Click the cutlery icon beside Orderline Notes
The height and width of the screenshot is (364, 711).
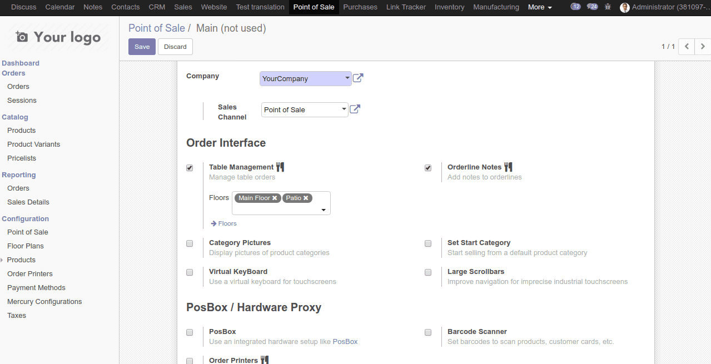pyautogui.click(x=508, y=166)
